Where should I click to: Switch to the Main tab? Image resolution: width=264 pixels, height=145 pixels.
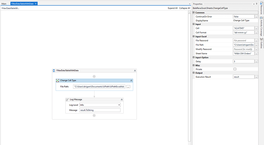pyautogui.click(x=4, y=4)
